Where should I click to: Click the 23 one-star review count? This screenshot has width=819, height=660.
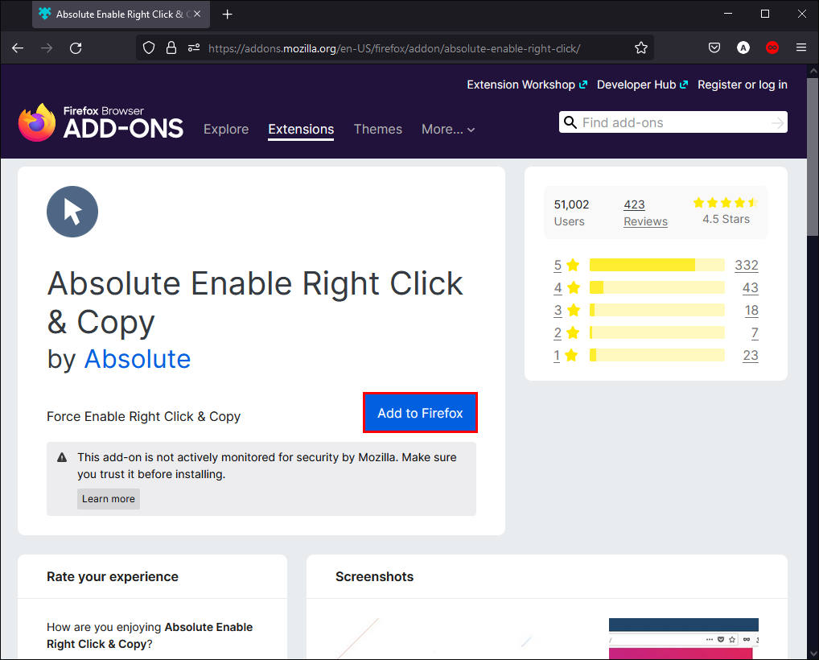point(751,355)
